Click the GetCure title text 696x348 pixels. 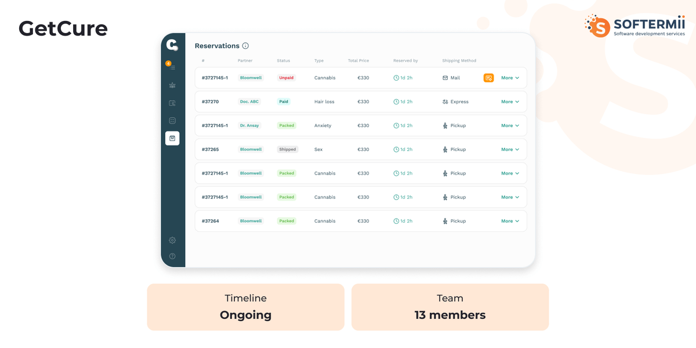63,28
